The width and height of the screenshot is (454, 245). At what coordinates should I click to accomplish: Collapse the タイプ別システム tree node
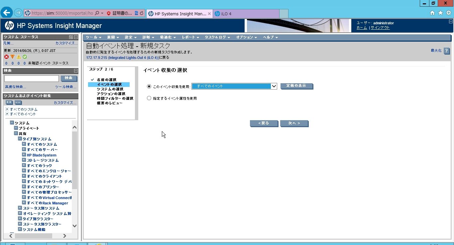[20, 139]
